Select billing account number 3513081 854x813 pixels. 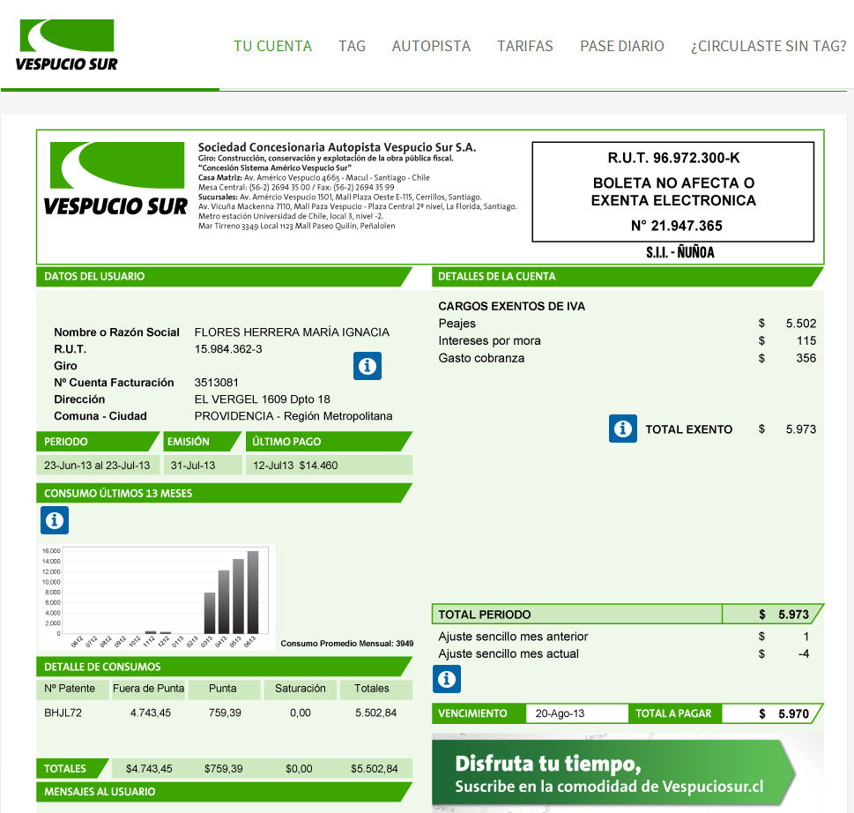coord(216,383)
